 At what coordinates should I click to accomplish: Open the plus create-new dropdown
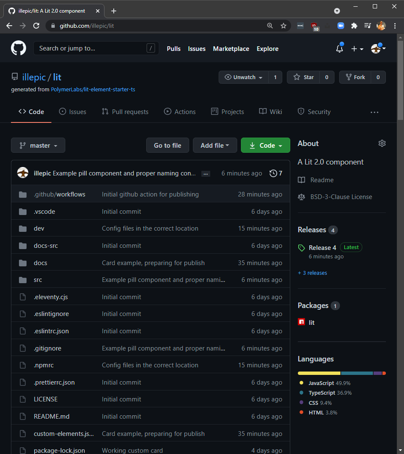click(357, 49)
